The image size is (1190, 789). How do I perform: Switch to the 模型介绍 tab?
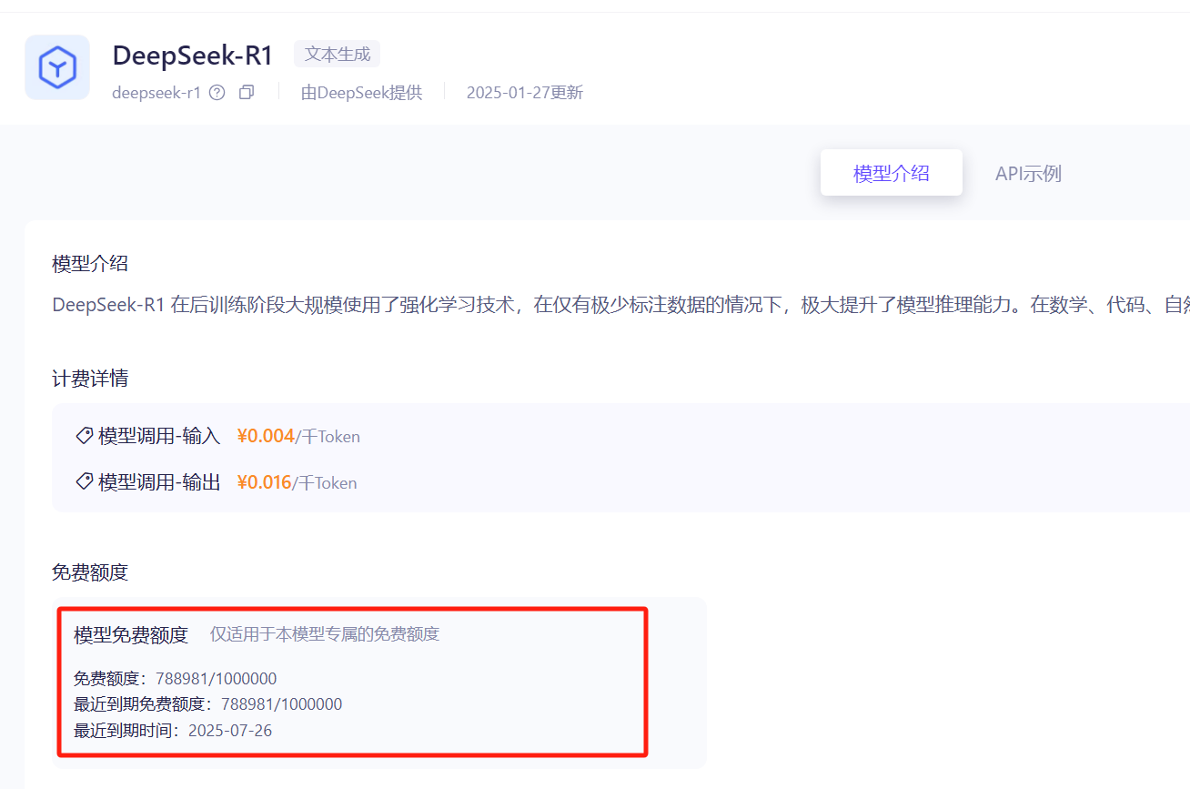click(892, 173)
